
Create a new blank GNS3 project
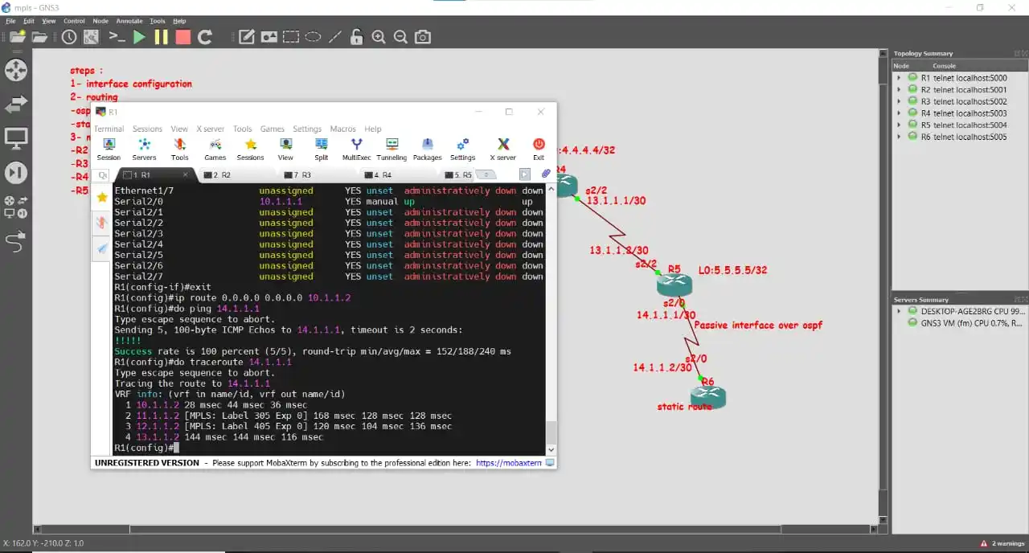tap(17, 37)
